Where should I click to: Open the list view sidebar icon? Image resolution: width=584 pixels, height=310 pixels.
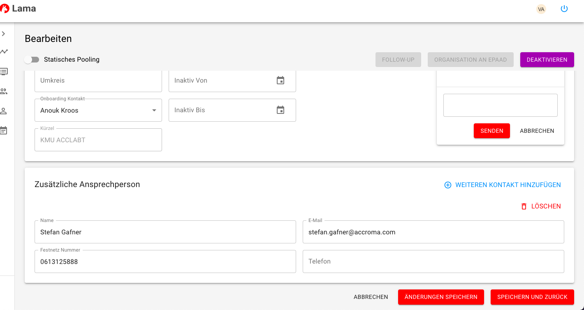pos(4,72)
